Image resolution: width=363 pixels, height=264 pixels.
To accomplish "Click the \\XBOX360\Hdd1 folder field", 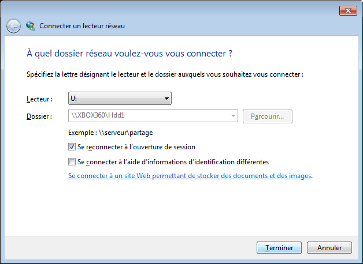I will pos(153,116).
